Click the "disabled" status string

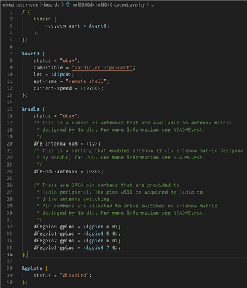pos(74,275)
